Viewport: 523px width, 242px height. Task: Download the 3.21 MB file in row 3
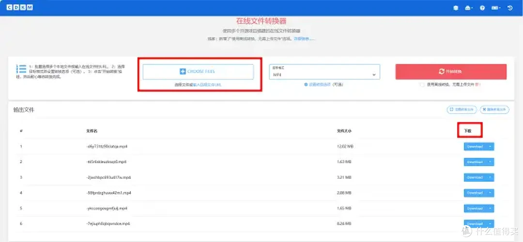(475, 177)
